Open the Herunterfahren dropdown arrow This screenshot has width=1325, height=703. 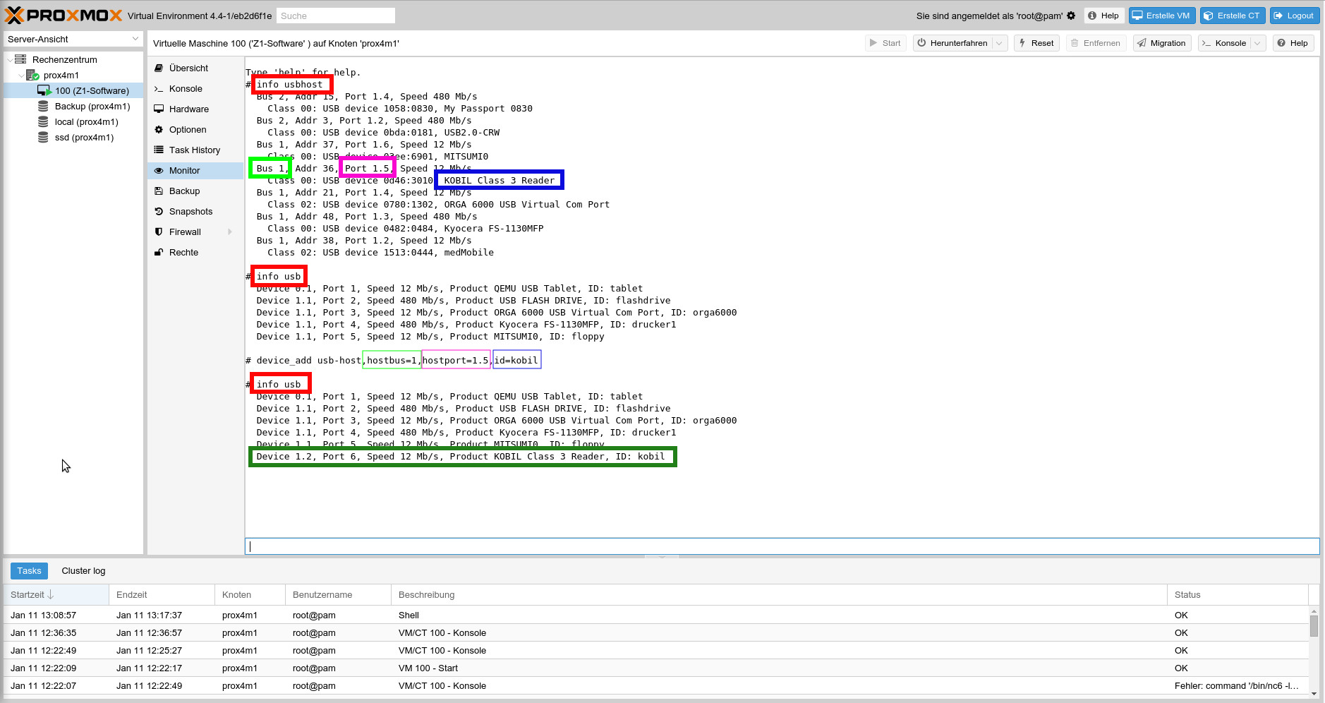pyautogui.click(x=1000, y=43)
